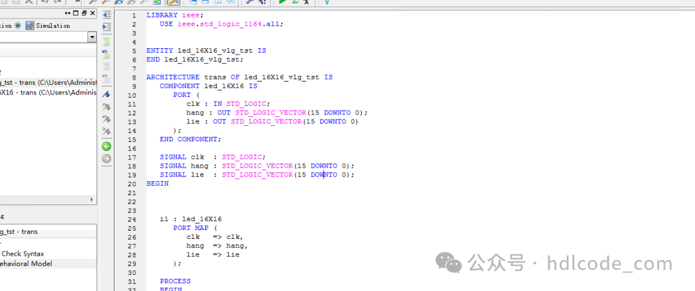Click the uncomment-lines icon with blue arrow
This screenshot has height=291, width=695.
point(106,55)
